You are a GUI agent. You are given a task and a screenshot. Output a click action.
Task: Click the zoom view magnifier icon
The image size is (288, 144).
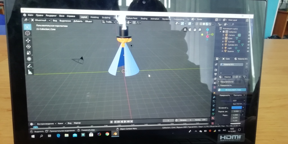[x=200, y=30]
